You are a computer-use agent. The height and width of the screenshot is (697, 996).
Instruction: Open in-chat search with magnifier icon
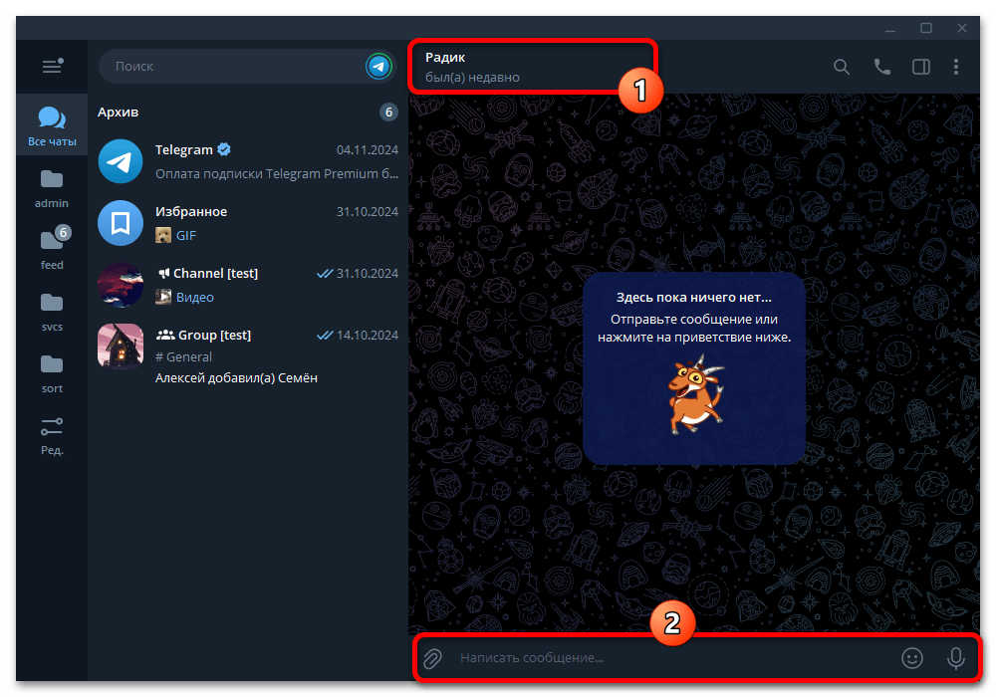coord(842,67)
